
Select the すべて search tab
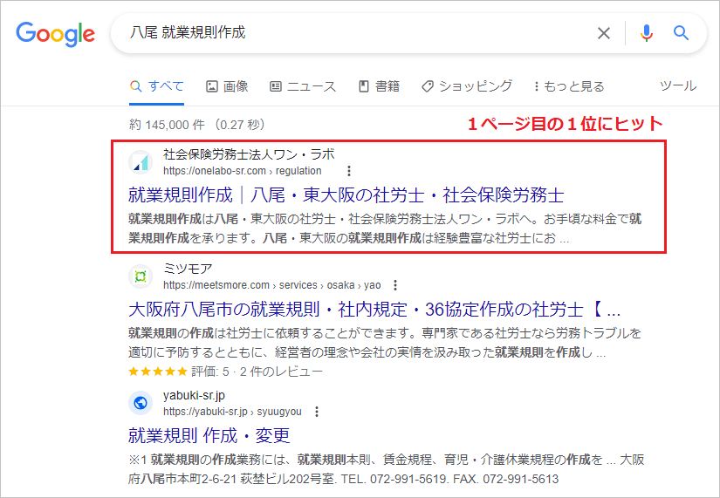coord(156,86)
